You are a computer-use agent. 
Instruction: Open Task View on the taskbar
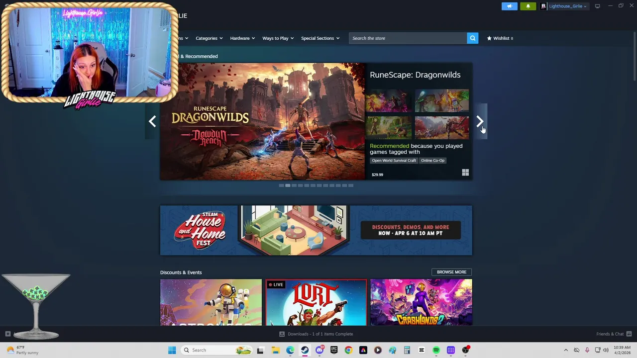point(260,350)
